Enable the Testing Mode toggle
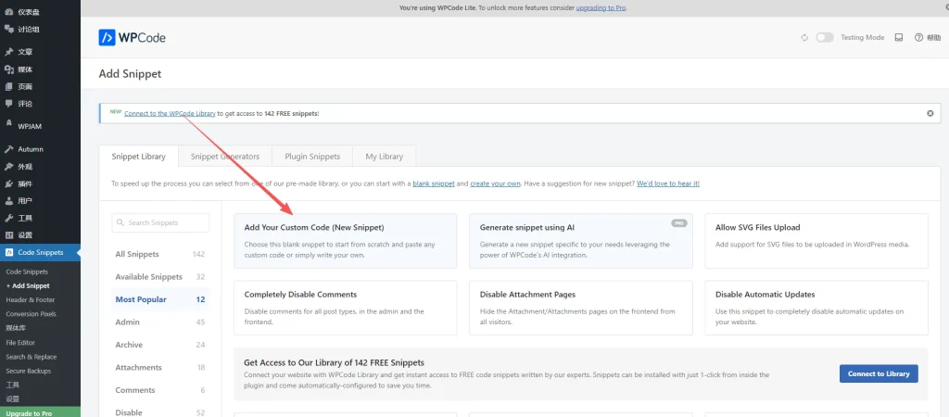The image size is (949, 417). tap(824, 38)
